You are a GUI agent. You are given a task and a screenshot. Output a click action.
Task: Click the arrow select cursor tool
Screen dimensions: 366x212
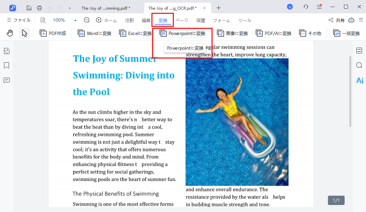pos(24,33)
